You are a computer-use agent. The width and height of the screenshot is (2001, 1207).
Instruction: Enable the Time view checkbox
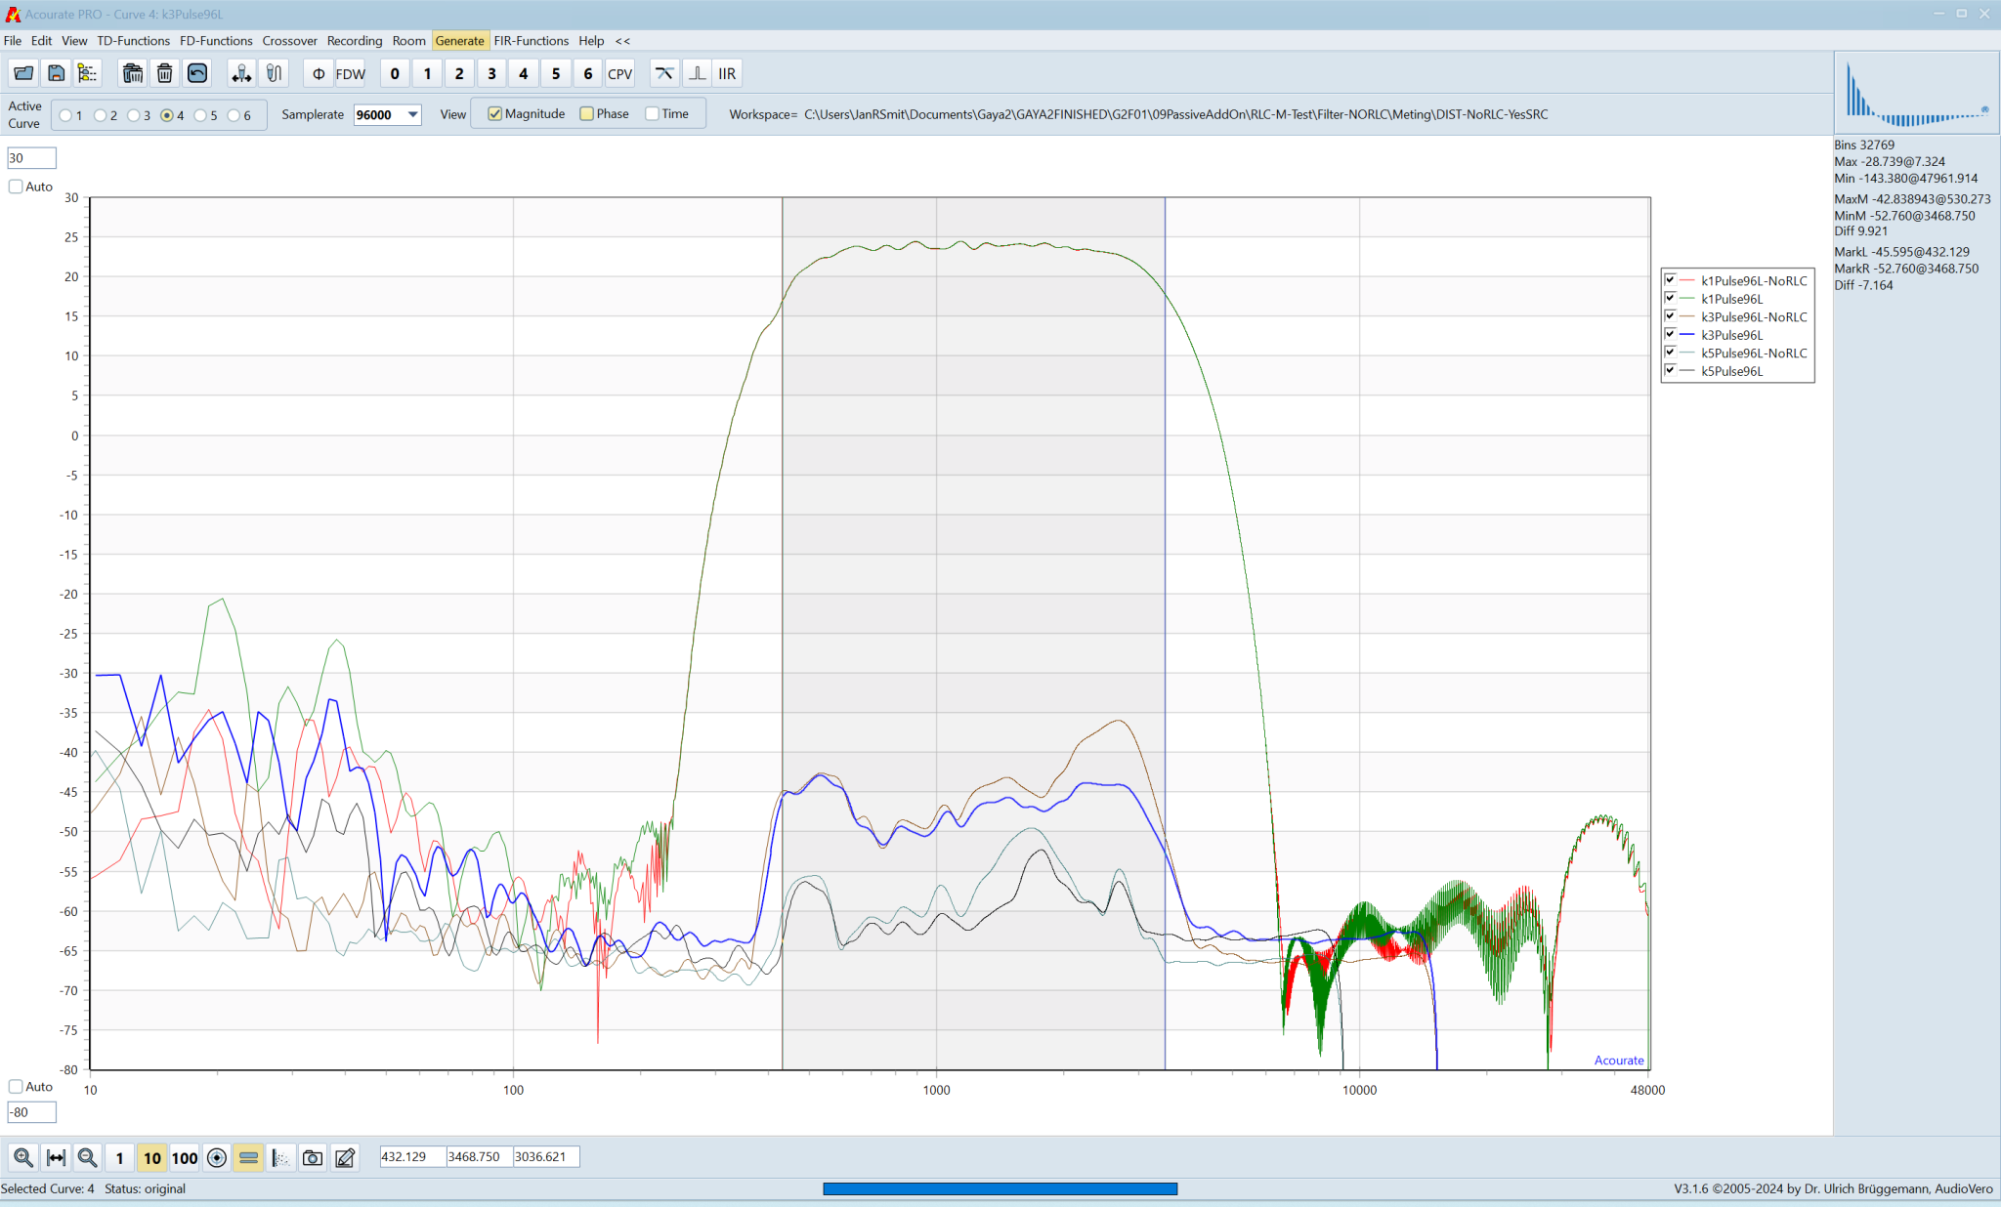click(x=653, y=113)
